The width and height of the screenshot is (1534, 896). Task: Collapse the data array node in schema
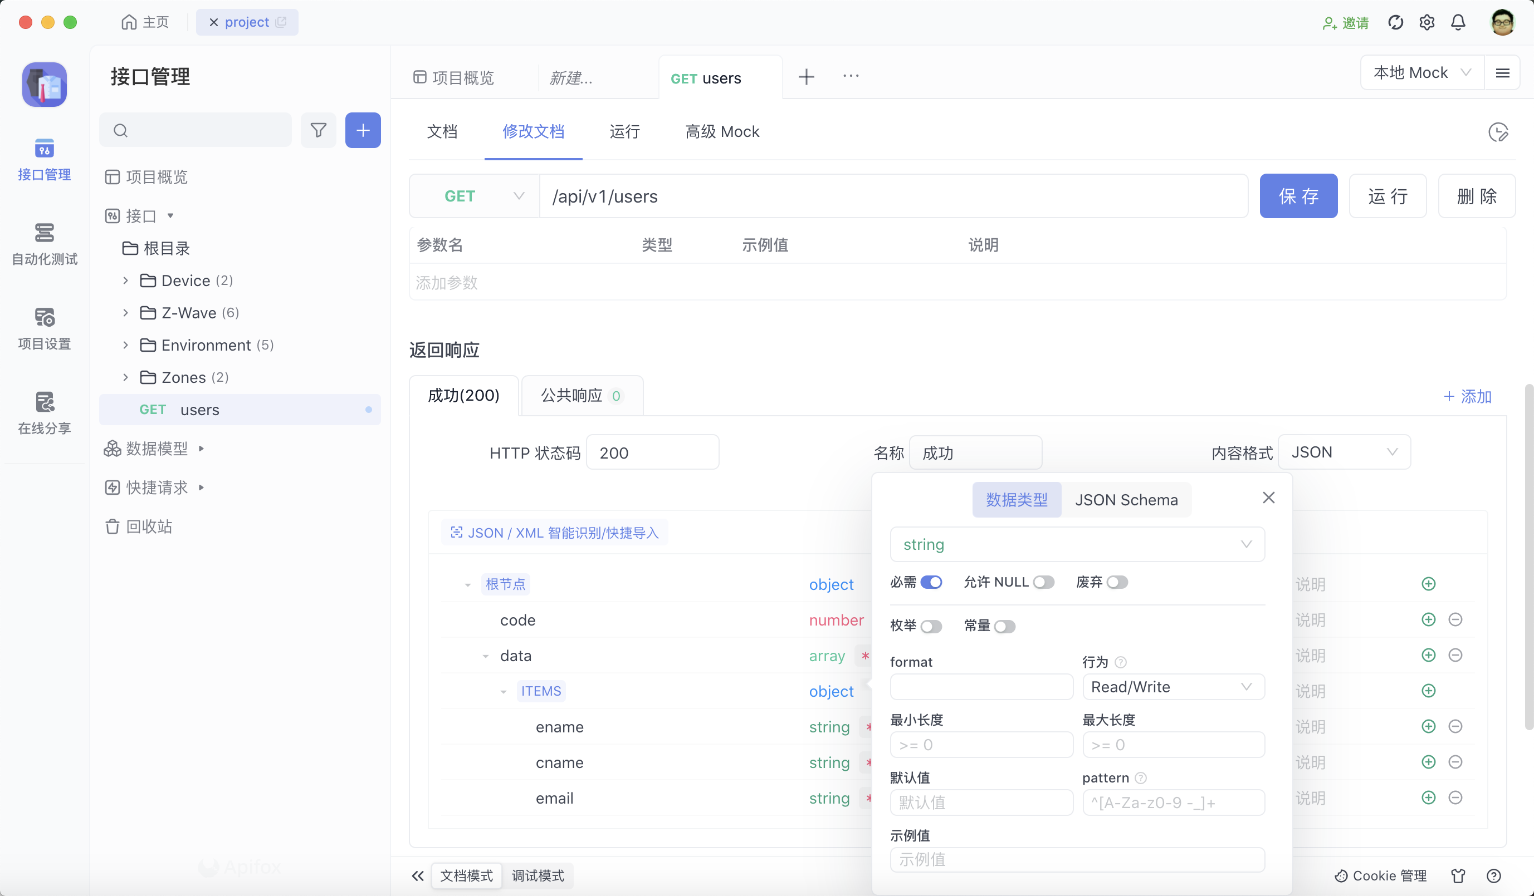click(x=486, y=656)
